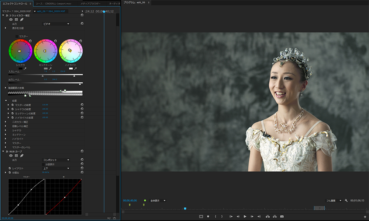Switch to the メディアブラウザー tab
Viewport: 369px width, 221px height.
pos(90,4)
